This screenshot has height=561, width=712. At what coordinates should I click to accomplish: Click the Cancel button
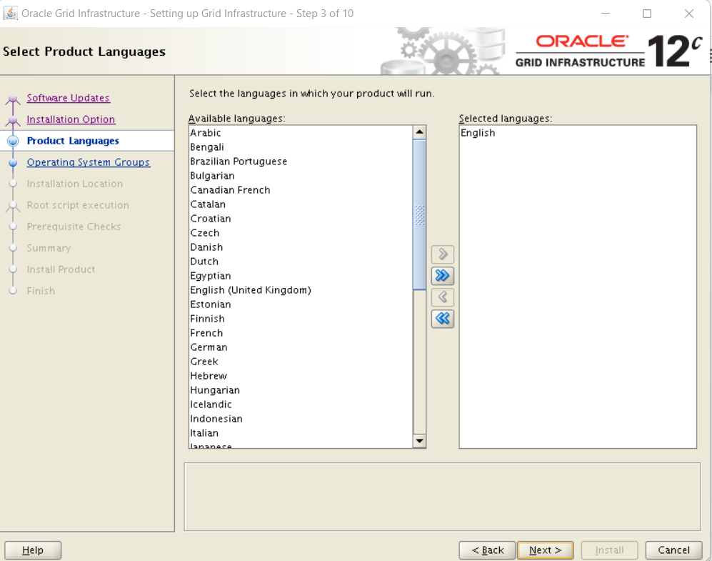coord(674,550)
